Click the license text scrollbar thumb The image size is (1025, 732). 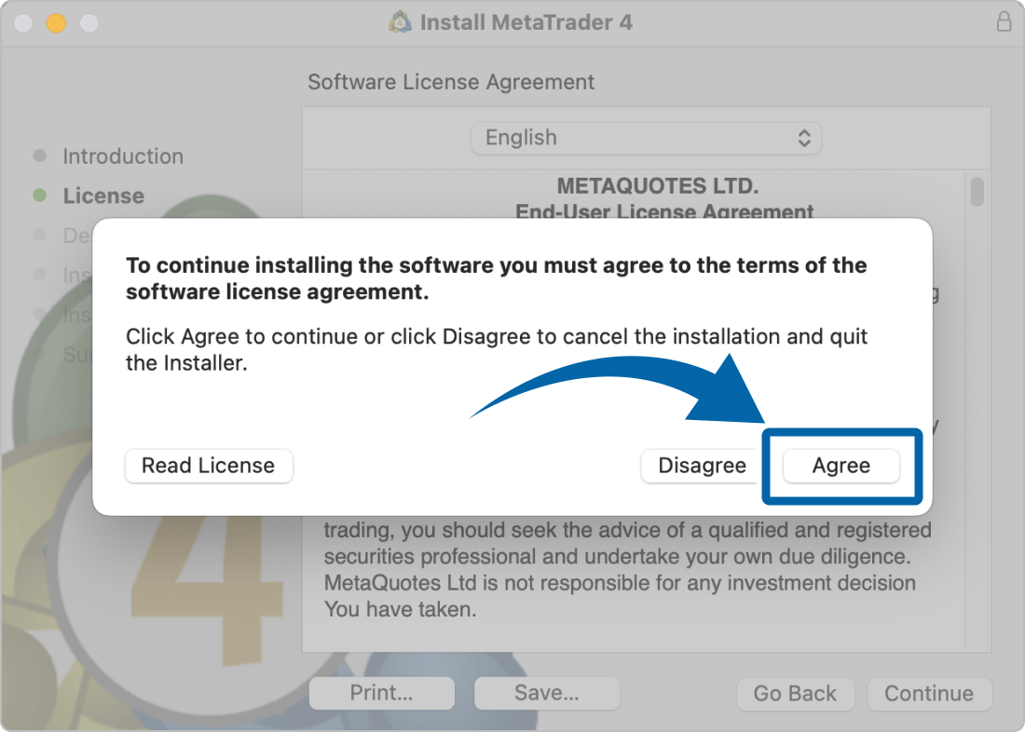[977, 192]
